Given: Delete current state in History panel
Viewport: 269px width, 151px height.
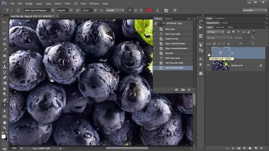Looking at the screenshot, I should (x=189, y=90).
